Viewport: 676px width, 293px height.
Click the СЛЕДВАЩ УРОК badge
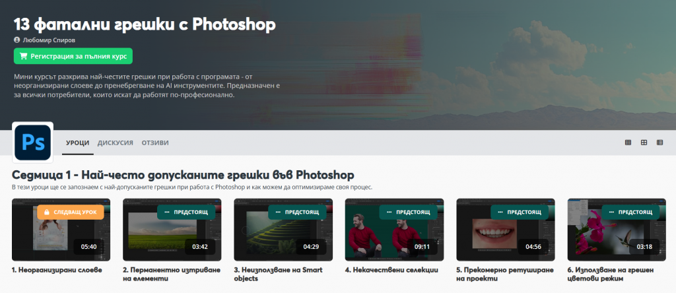point(71,212)
